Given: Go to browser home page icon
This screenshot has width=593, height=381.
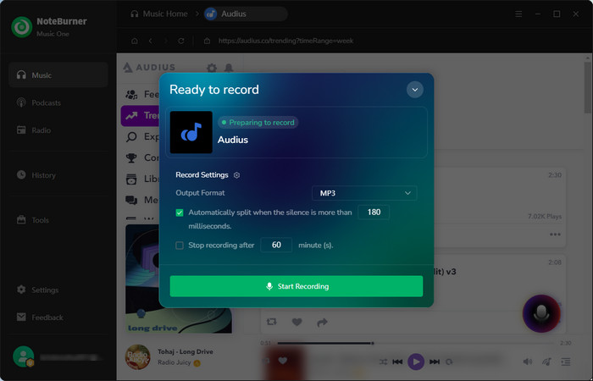Looking at the screenshot, I should (x=135, y=41).
